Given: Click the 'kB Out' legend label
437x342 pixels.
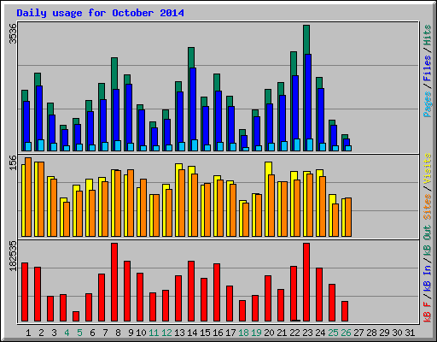Looking at the screenshot, I should point(428,241).
